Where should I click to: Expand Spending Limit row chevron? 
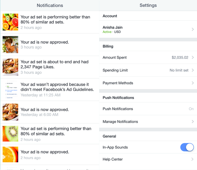coord(193,70)
